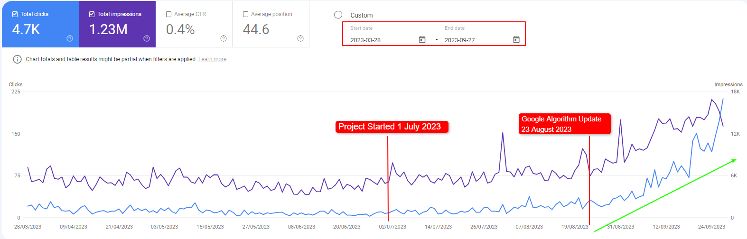The height and width of the screenshot is (239, 747).
Task: Click the 18K impressions axis value
Action: coord(735,92)
